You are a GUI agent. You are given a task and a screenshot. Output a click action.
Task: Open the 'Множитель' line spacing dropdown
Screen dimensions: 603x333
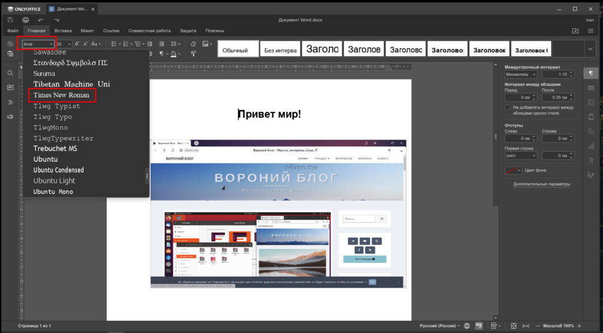pyautogui.click(x=521, y=75)
